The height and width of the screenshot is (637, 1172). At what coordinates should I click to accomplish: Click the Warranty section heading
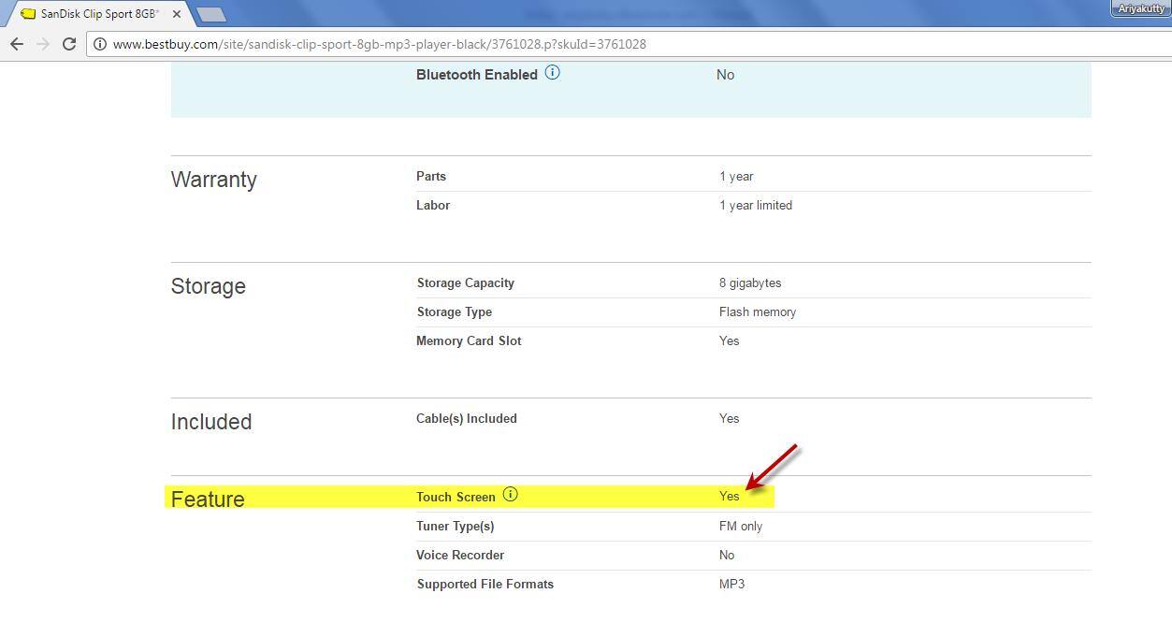213,180
